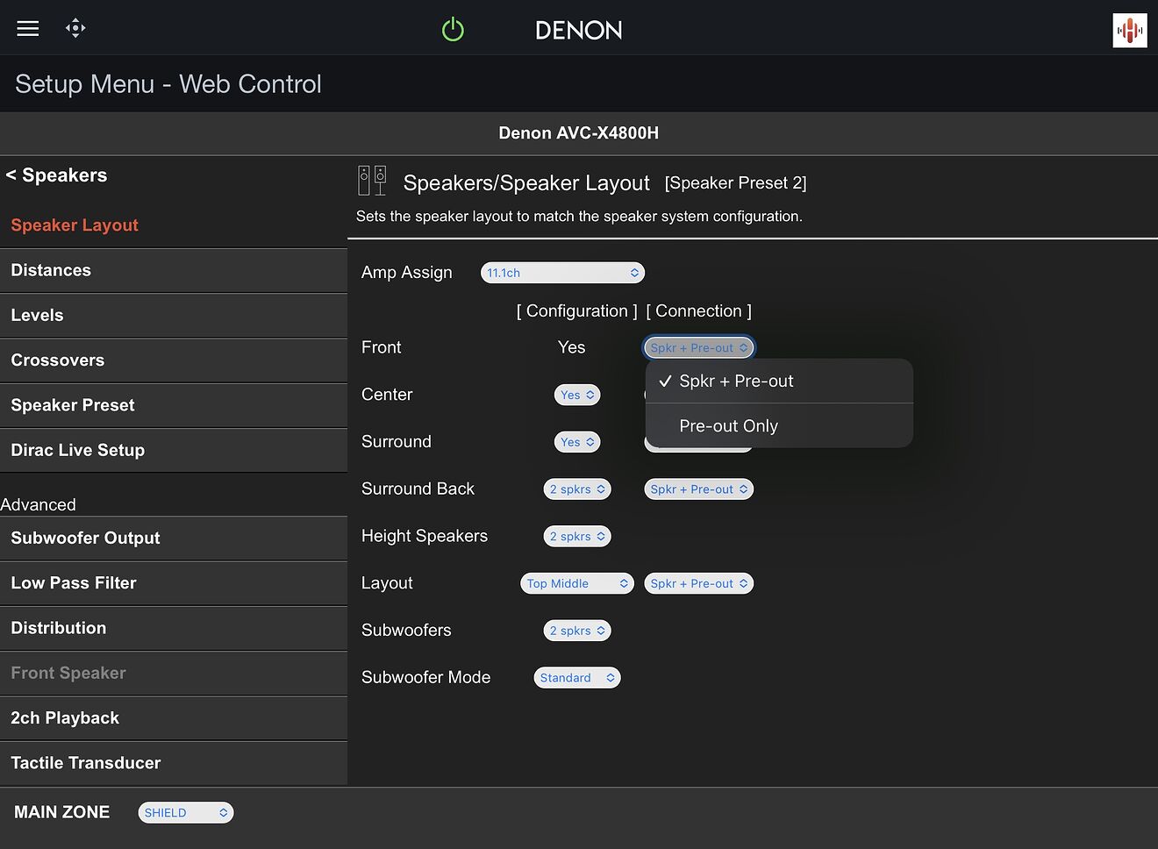Click the HEOS waveform icon at top right

1129,31
